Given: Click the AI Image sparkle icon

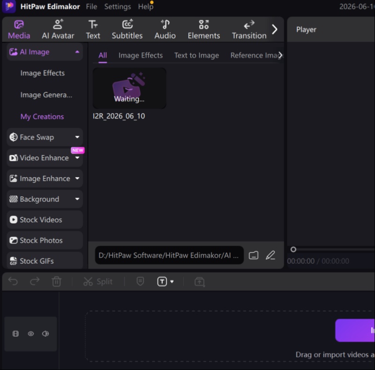Looking at the screenshot, I should (x=14, y=52).
